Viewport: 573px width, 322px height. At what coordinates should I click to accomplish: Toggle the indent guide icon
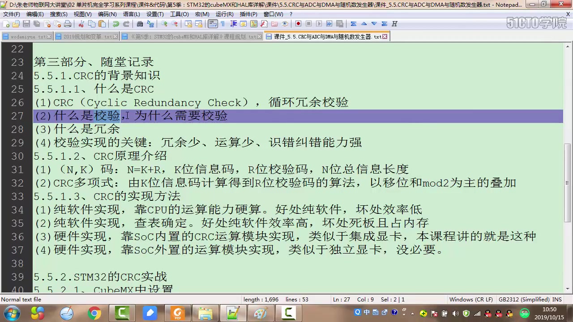tap(233, 24)
